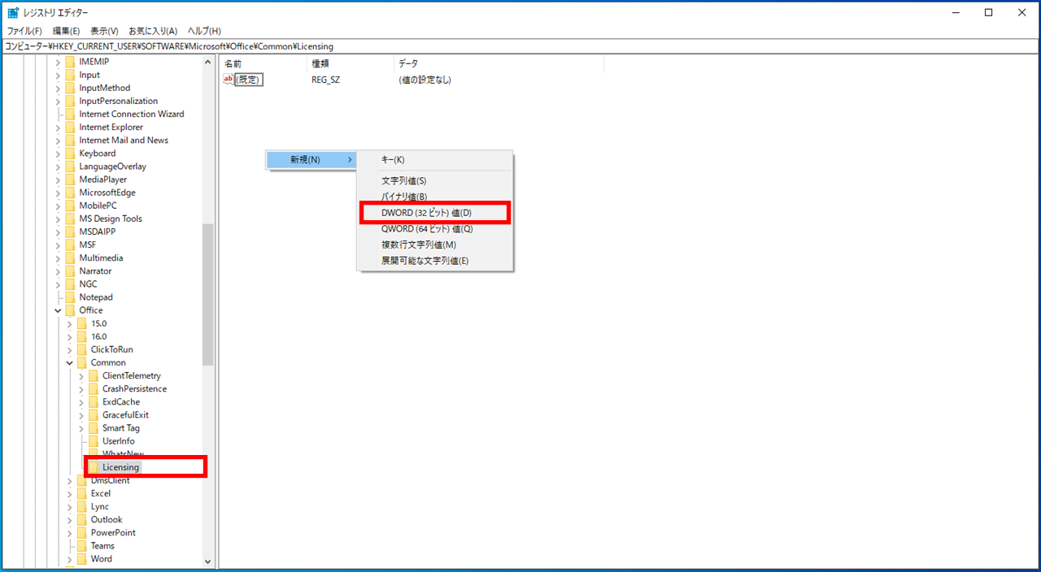Expand the MediaPlayer key

[x=58, y=180]
